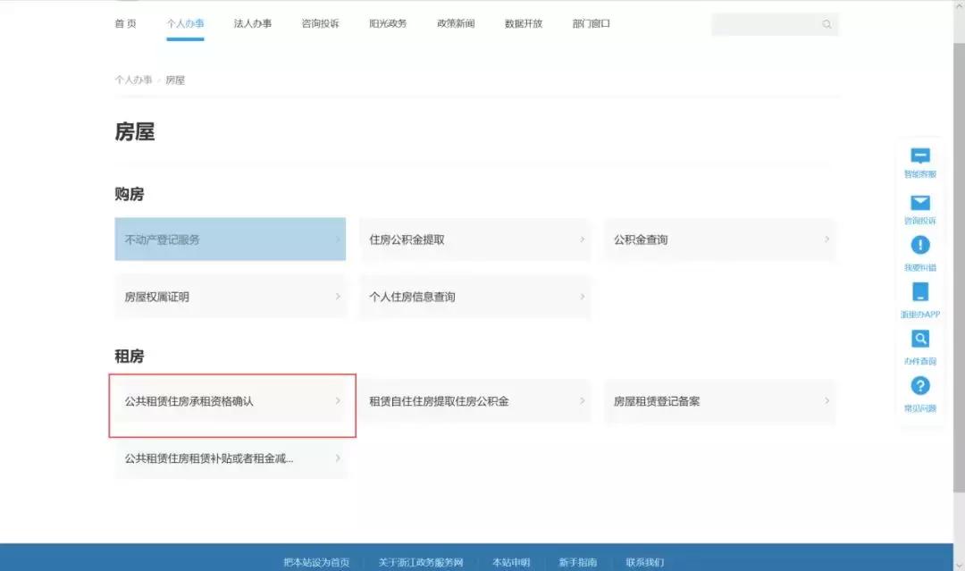Open the 智能客服 smart customer service icon
This screenshot has width=965, height=571.
click(919, 154)
